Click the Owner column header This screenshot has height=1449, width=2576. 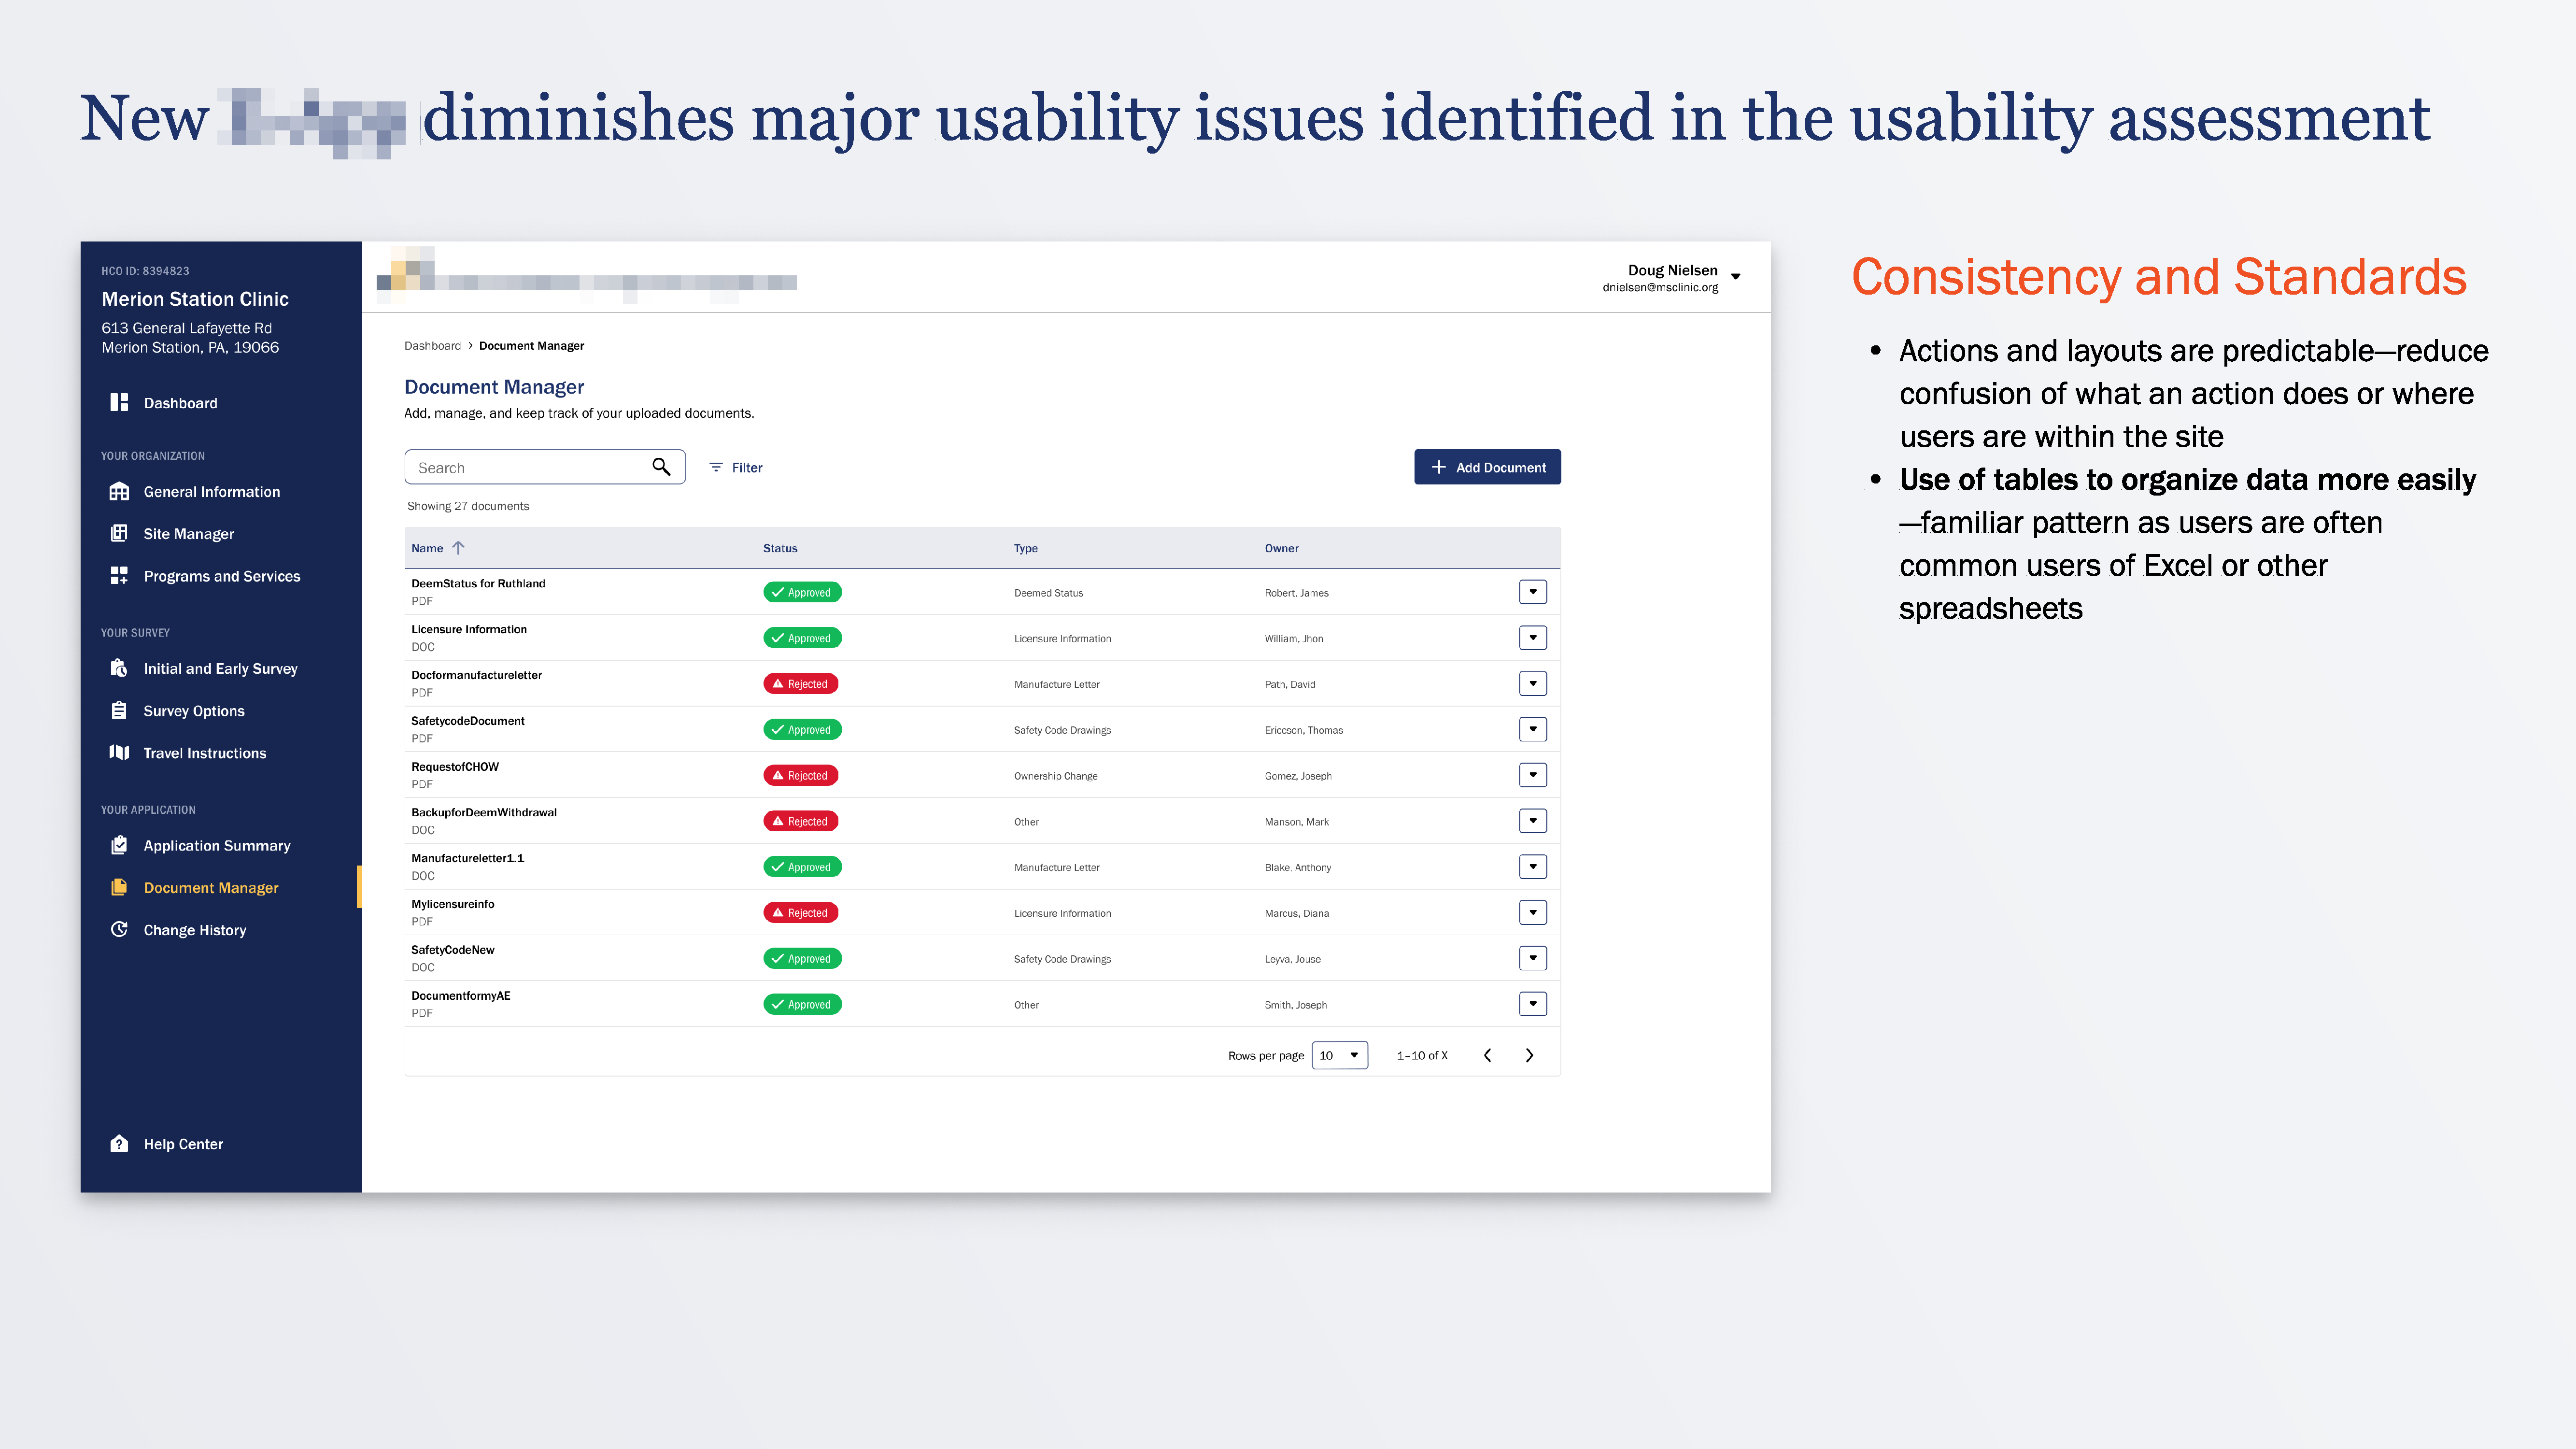(1281, 548)
